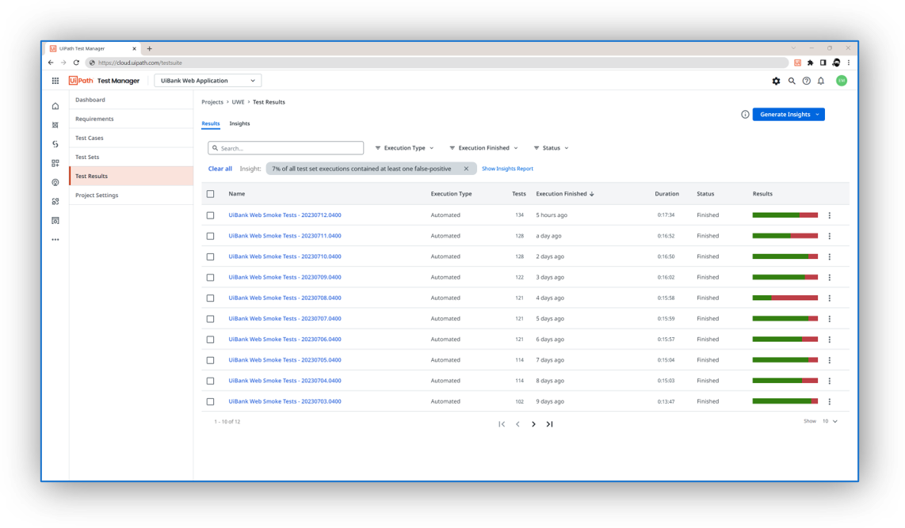Click the Generate Insights button
The image size is (905, 528).
tap(789, 114)
